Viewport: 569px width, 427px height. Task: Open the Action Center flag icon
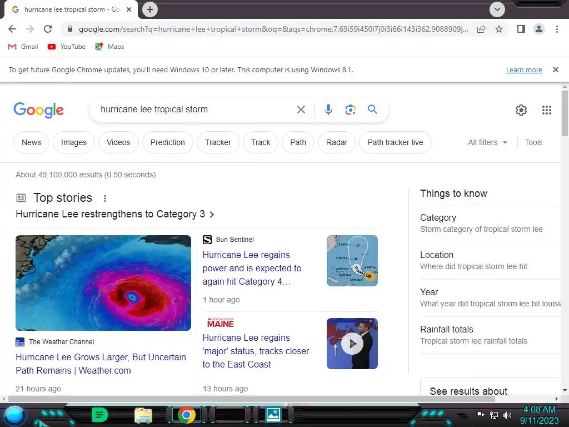[x=480, y=415]
